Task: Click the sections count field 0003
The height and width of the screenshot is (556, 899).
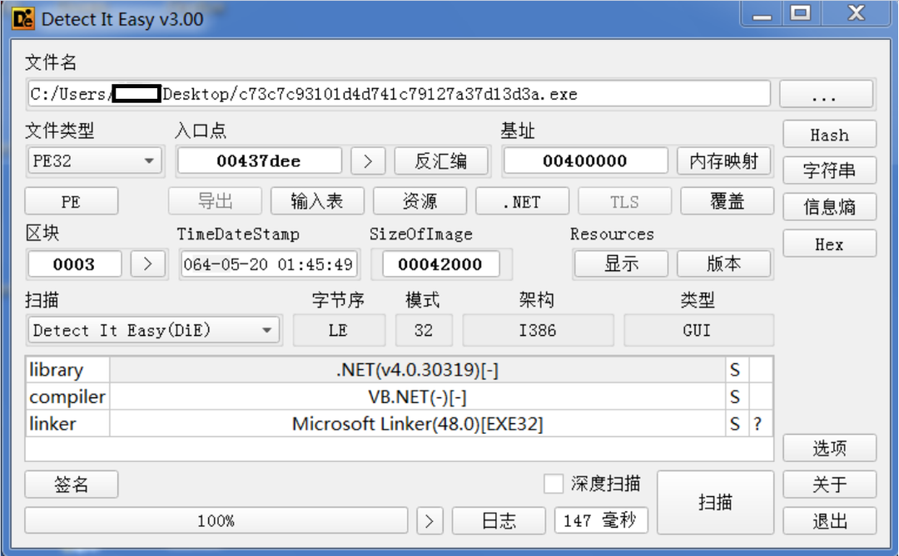Action: pos(75,264)
